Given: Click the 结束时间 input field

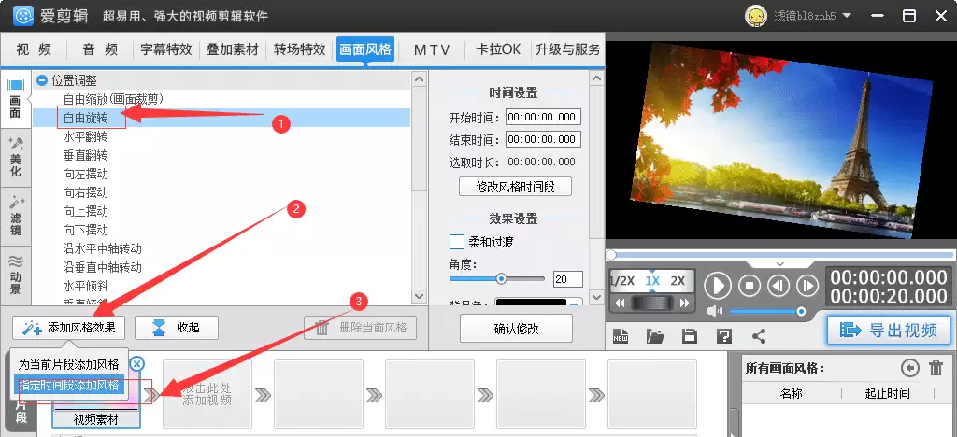Looking at the screenshot, I should (x=543, y=139).
